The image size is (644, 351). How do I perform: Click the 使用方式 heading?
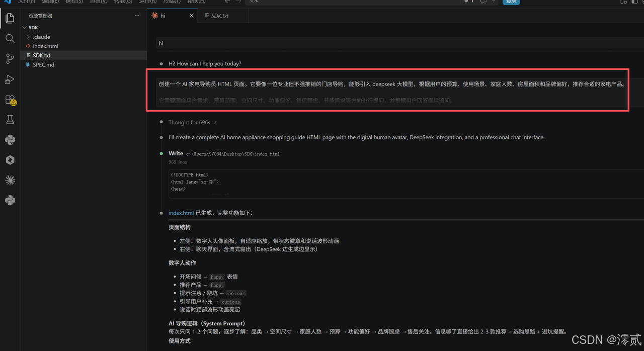tap(180, 341)
